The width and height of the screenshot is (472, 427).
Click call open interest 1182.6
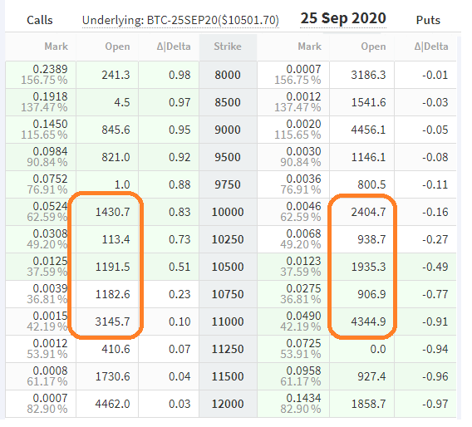(112, 294)
